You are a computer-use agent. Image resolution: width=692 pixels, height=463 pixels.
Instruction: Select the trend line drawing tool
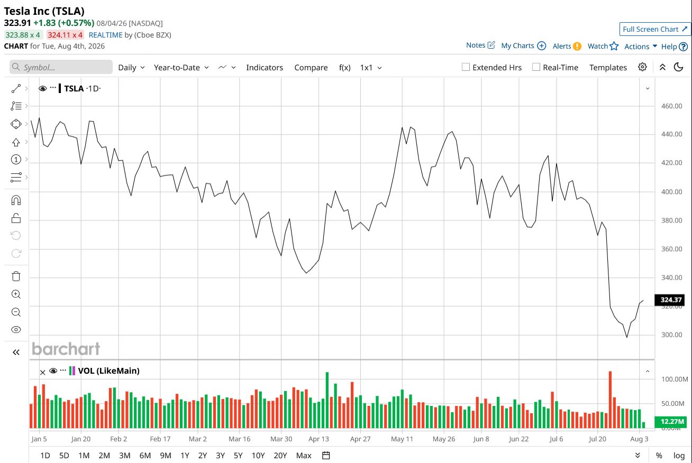(16, 89)
